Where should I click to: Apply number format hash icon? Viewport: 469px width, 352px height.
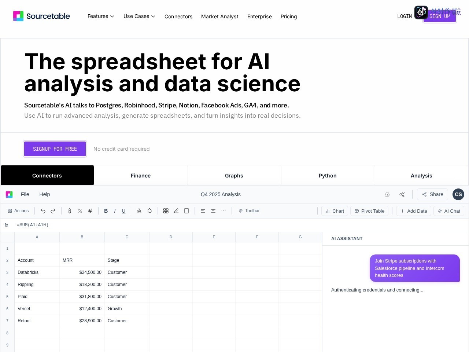tap(90, 211)
